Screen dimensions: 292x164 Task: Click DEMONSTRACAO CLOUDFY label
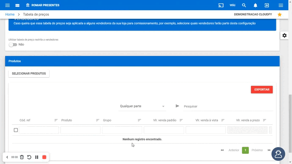pyautogui.click(x=253, y=14)
